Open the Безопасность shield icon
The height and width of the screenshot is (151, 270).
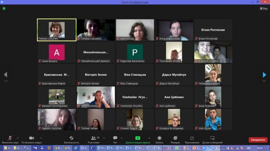(71, 138)
